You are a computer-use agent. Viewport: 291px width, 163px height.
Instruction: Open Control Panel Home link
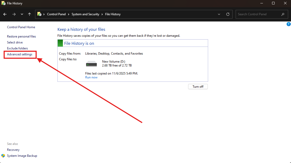tap(21, 27)
